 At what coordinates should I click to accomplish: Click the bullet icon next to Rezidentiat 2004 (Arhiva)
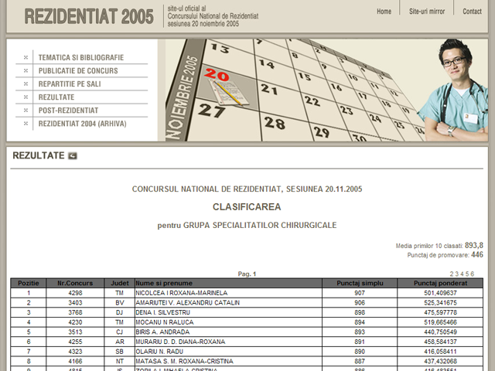pos(26,124)
